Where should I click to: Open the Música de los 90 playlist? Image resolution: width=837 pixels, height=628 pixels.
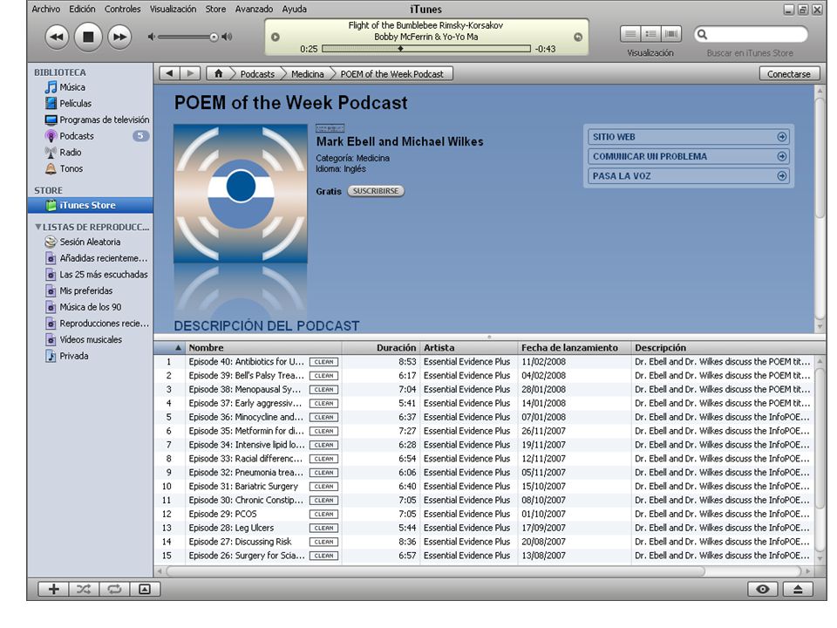[x=90, y=307]
